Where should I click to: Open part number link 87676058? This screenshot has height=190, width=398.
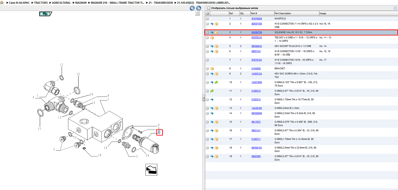tap(257, 19)
